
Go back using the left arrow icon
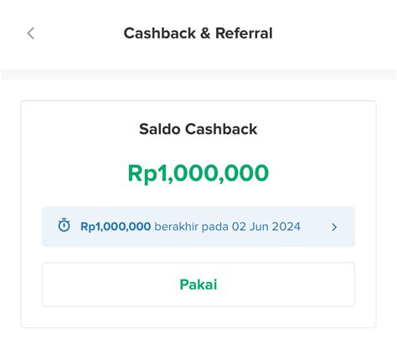(x=31, y=33)
